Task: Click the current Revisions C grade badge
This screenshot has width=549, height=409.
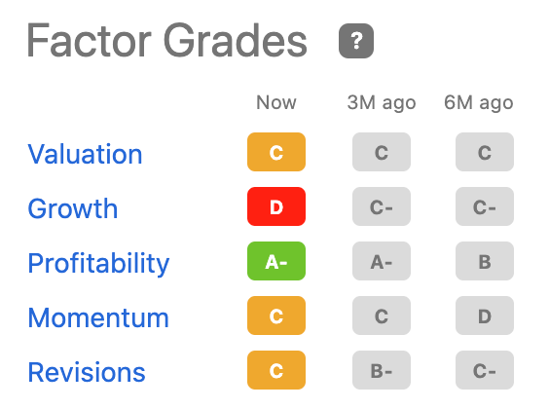Action: [276, 370]
